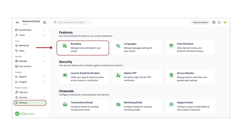Expand the Security chevron in sidebar
The height and width of the screenshot is (136, 242).
44,98
